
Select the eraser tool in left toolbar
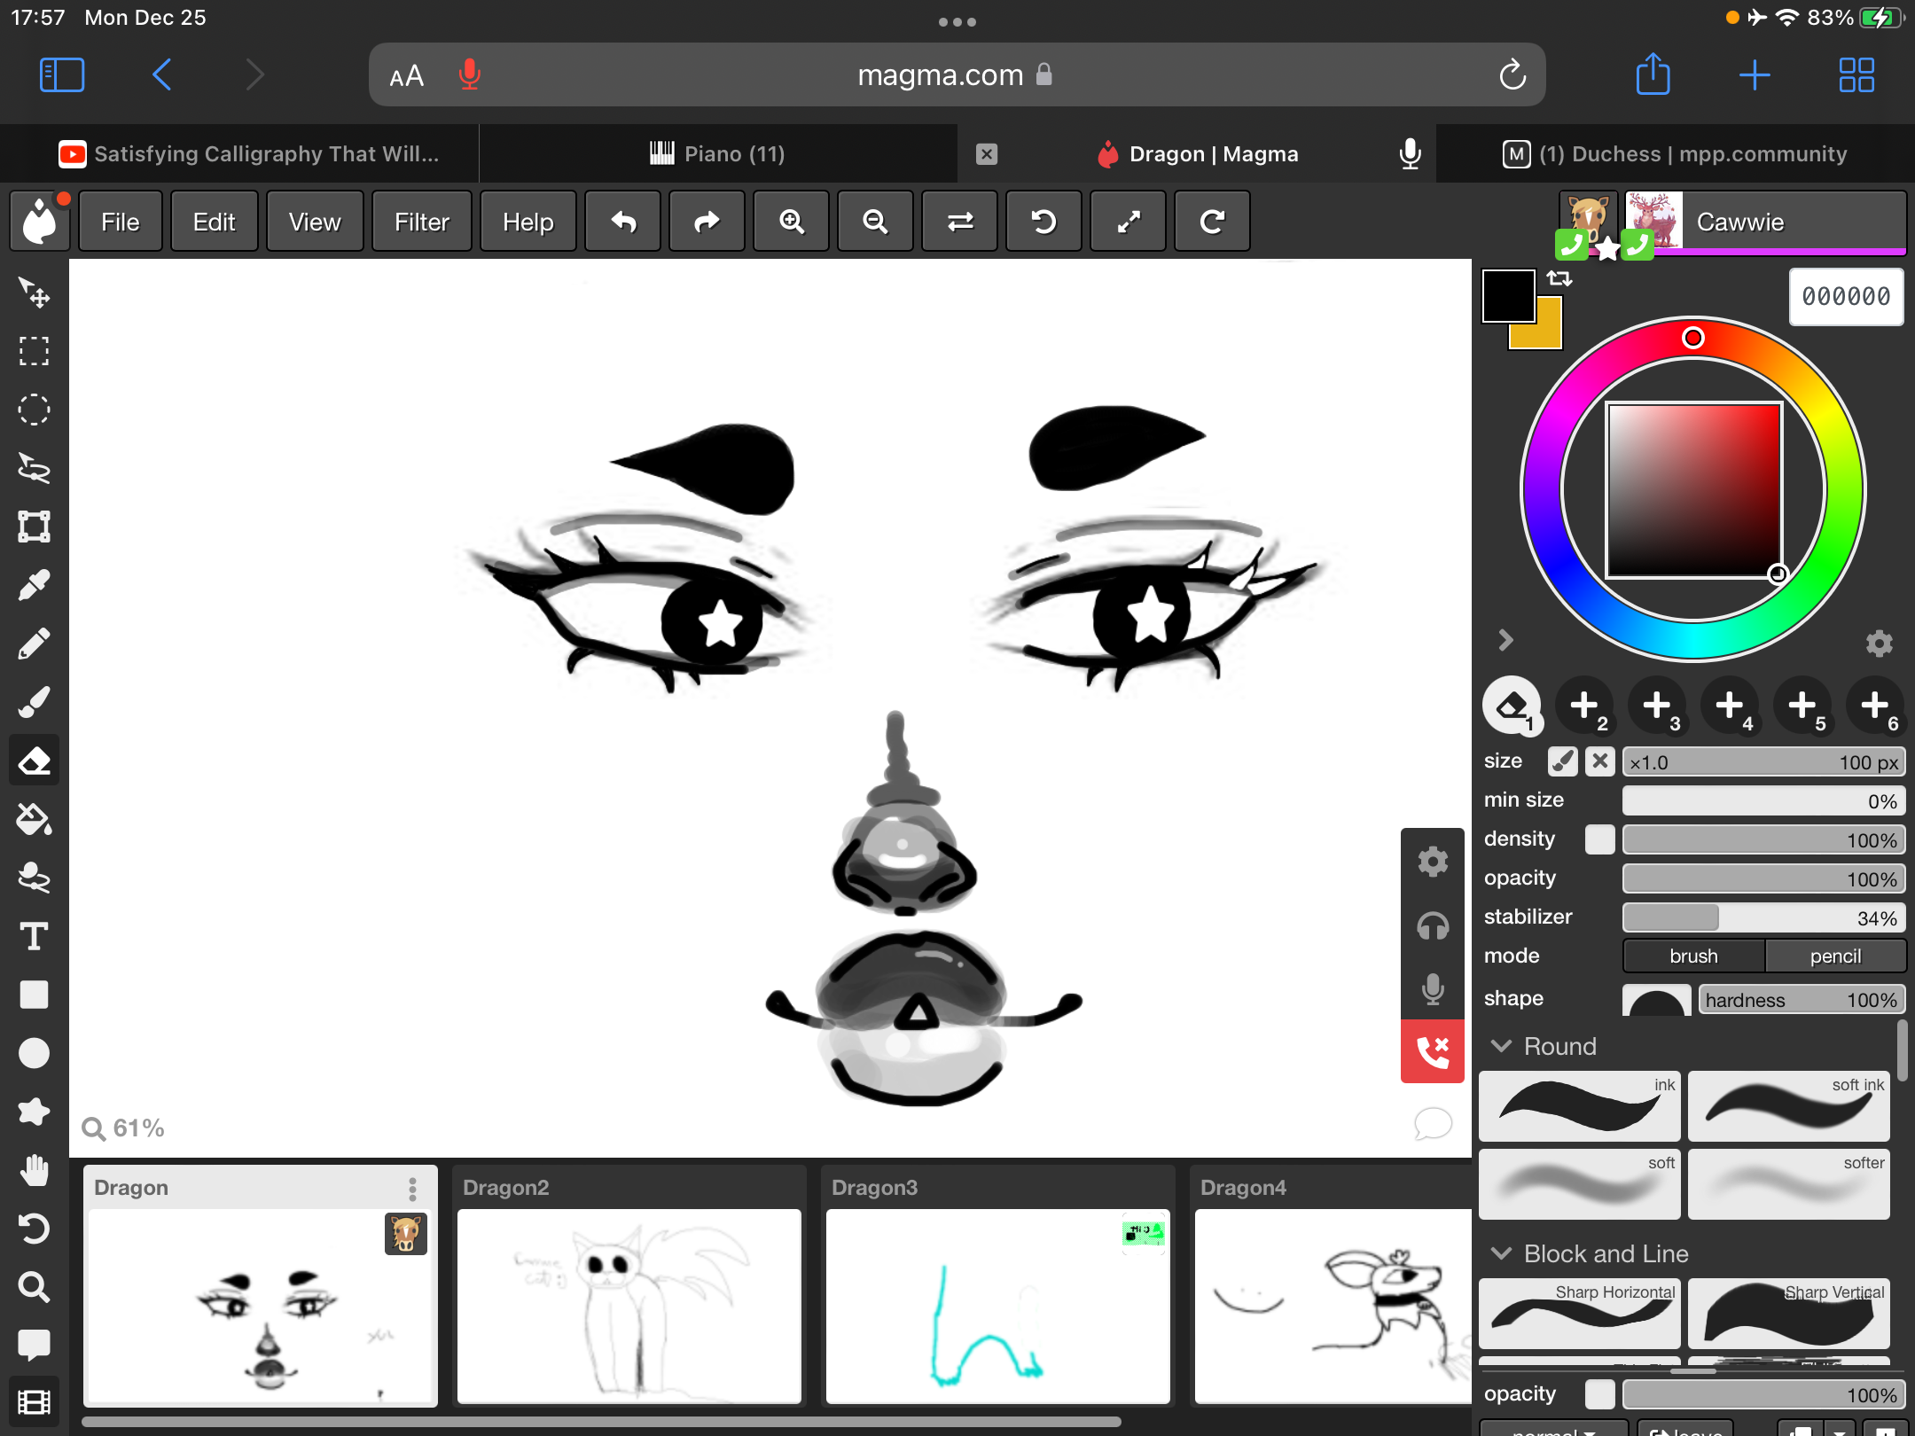(35, 761)
